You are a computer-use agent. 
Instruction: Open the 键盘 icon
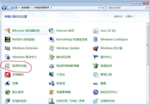pyautogui.click(x=95, y=84)
